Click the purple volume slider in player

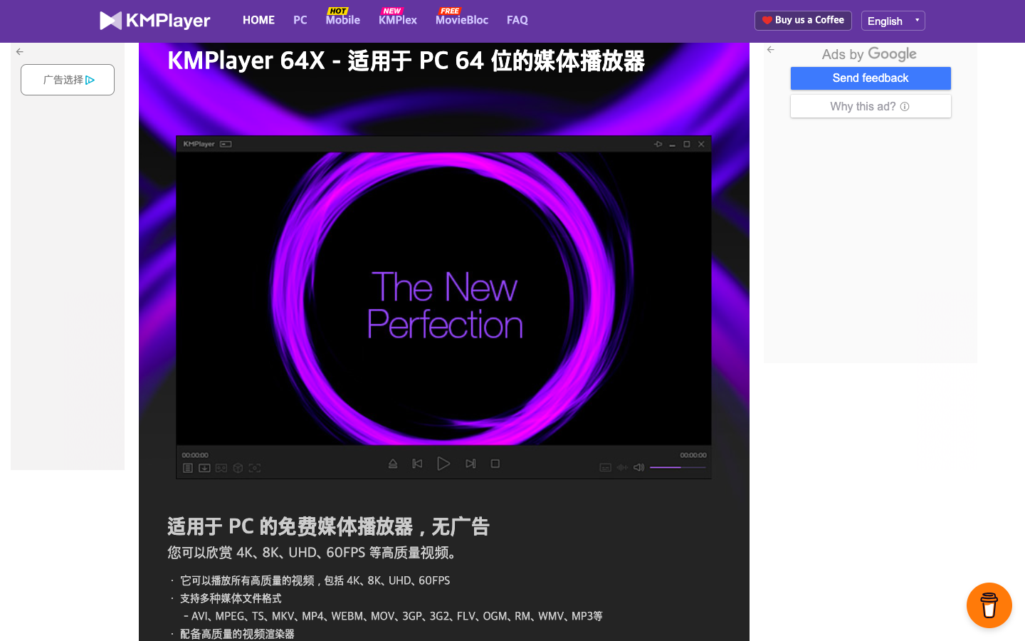(x=678, y=467)
